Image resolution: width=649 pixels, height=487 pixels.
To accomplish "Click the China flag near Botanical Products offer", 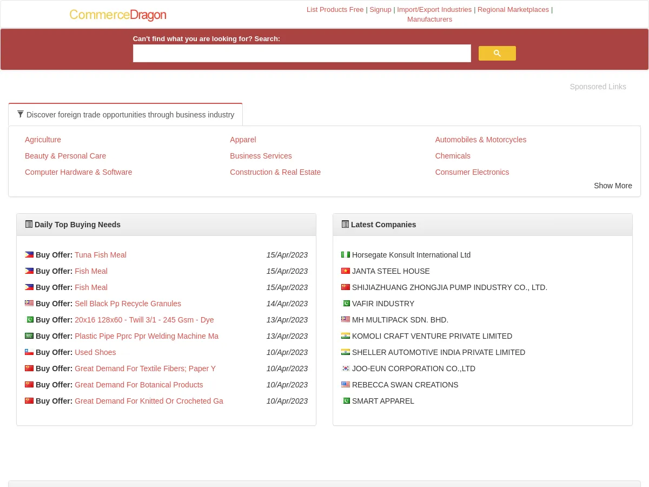I will tap(29, 384).
